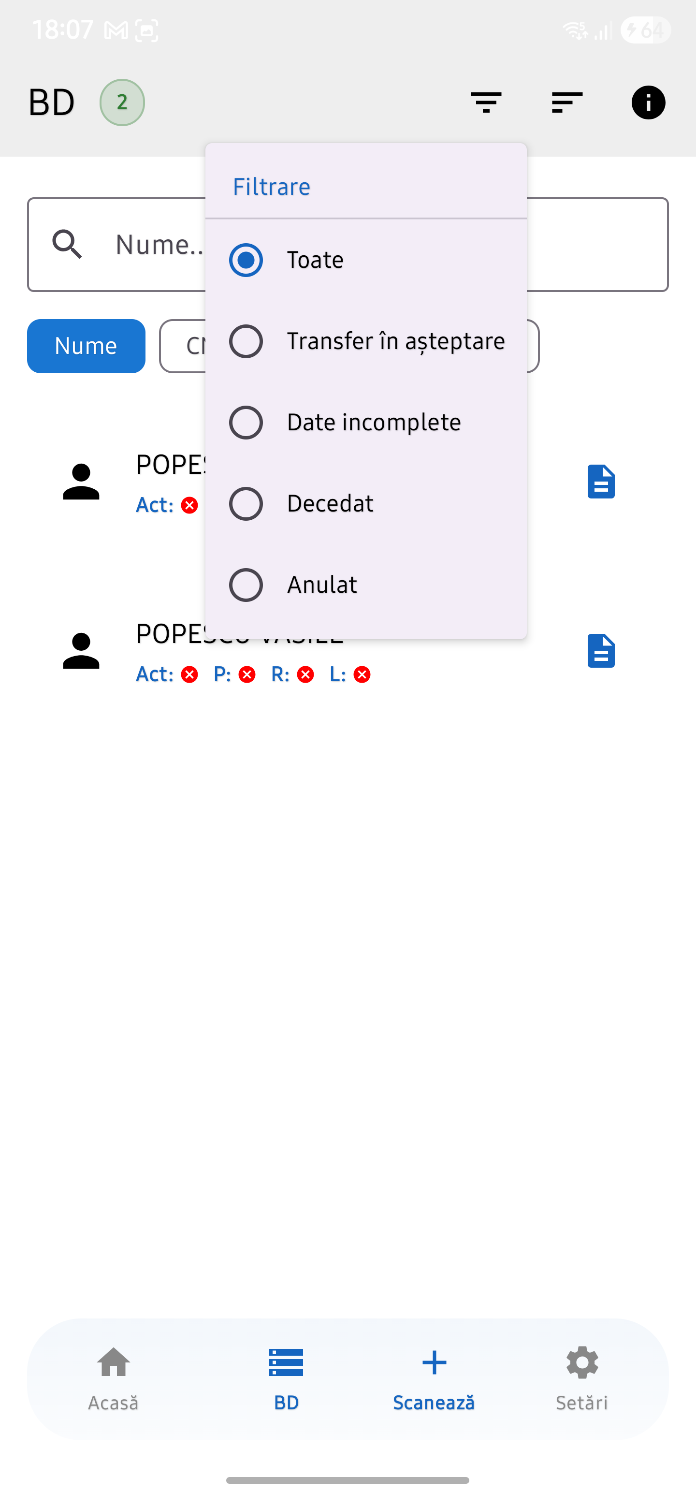Tap the green record count badge
Image resolution: width=696 pixels, height=1493 pixels.
pyautogui.click(x=122, y=102)
